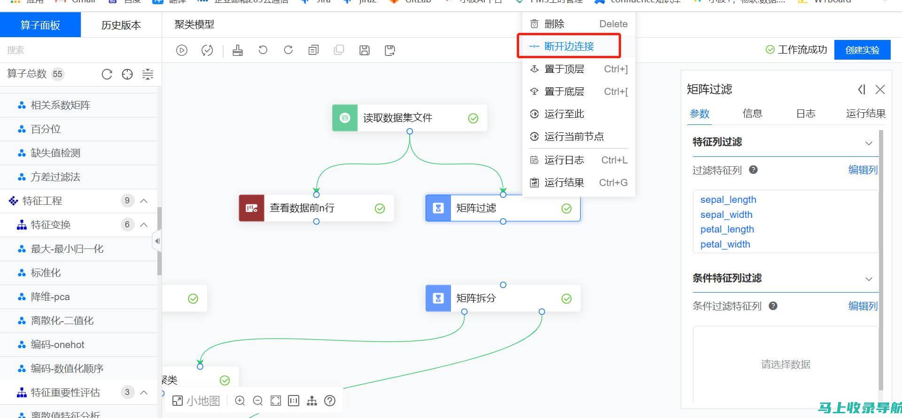The image size is (902, 418).
Task: Choose 置于顶层 in context menu
Action: click(x=579, y=69)
